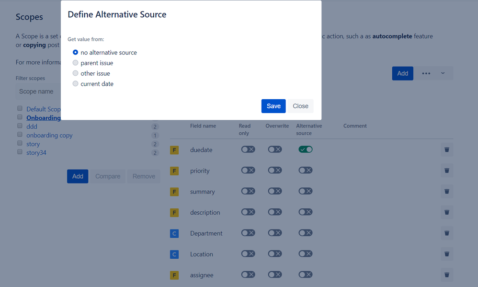Click the F type icon beside duedate
The width and height of the screenshot is (478, 287).
(x=174, y=150)
